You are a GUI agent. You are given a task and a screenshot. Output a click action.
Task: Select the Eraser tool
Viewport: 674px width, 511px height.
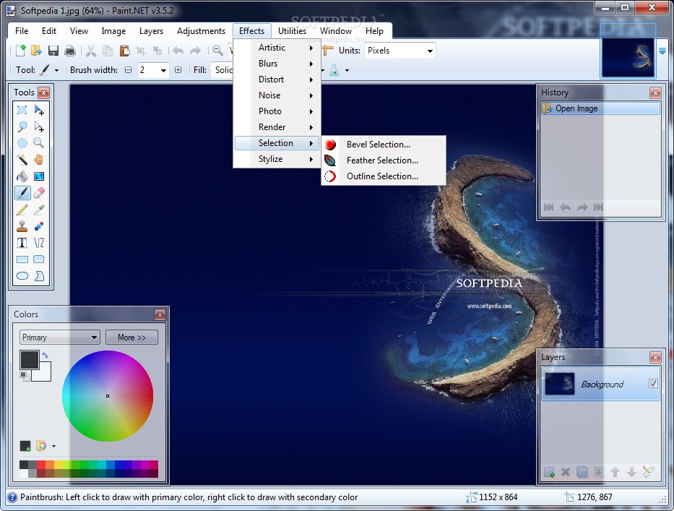tap(39, 193)
